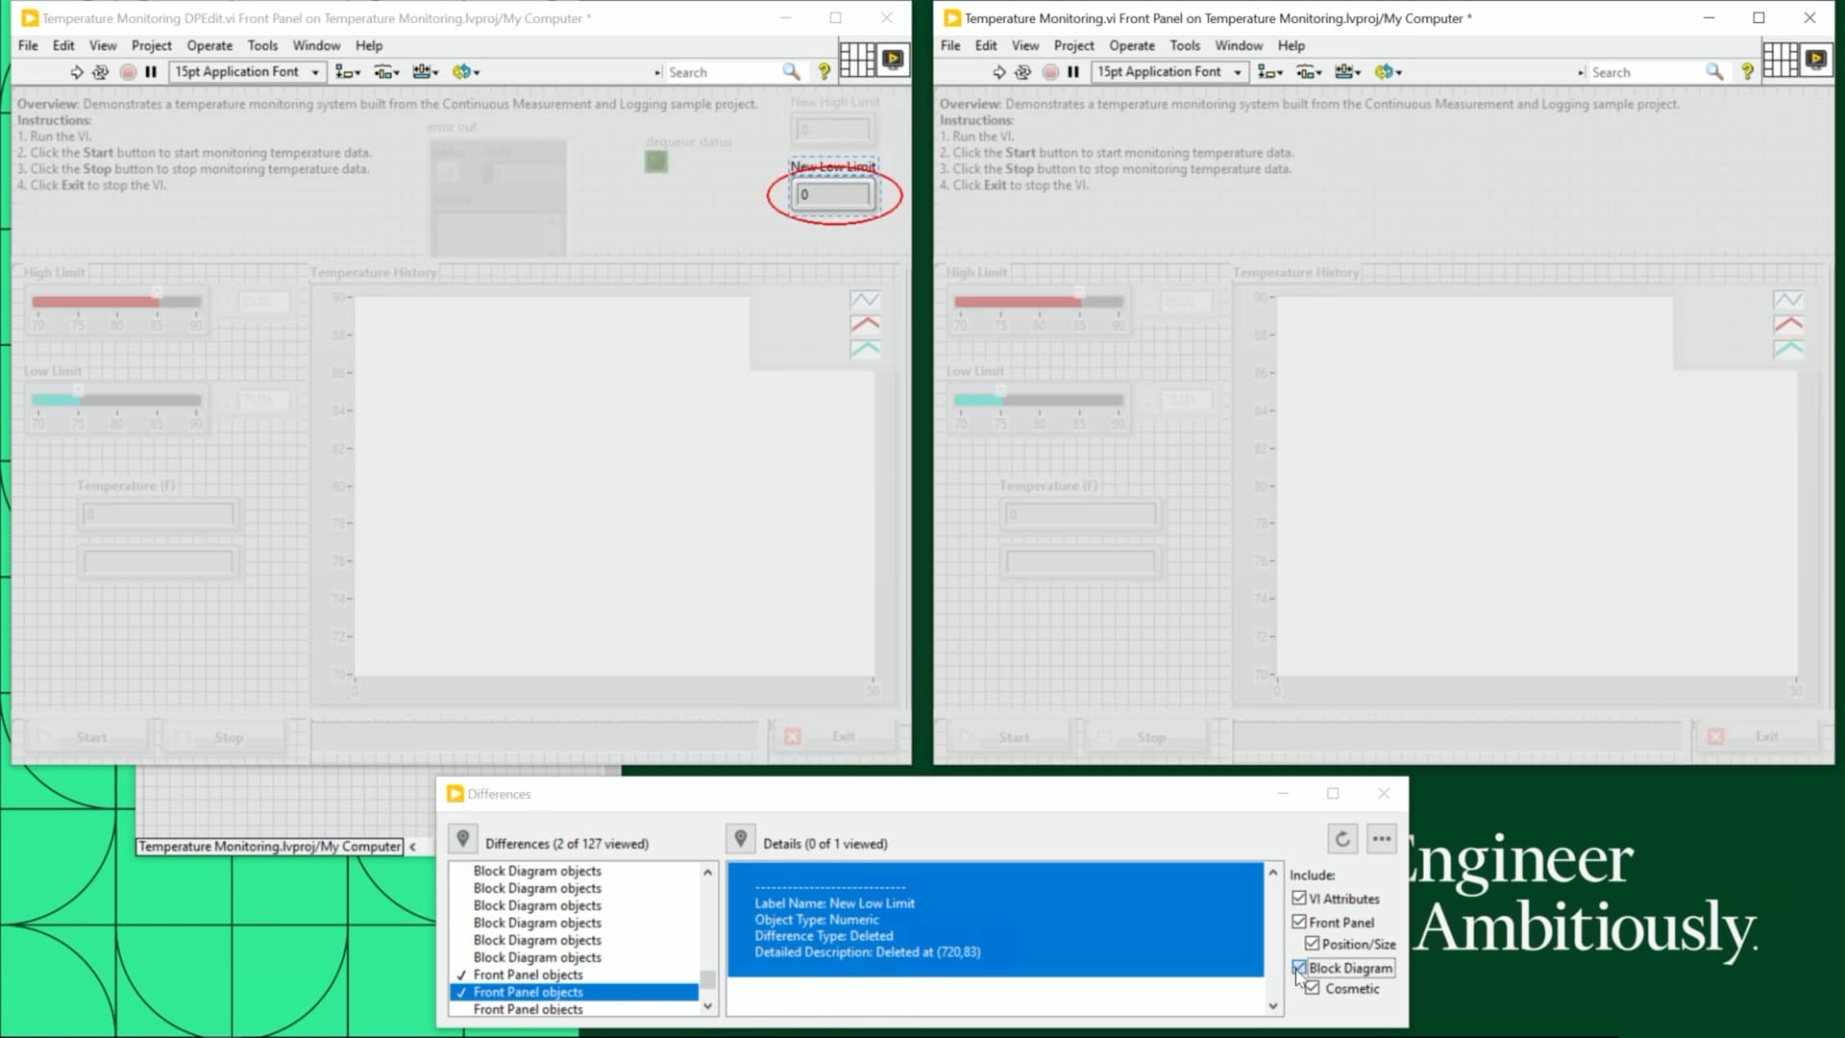The height and width of the screenshot is (1038, 1845).
Task: Click VI icon in Temperature Monitoring.vi window corner
Action: pos(1816,60)
